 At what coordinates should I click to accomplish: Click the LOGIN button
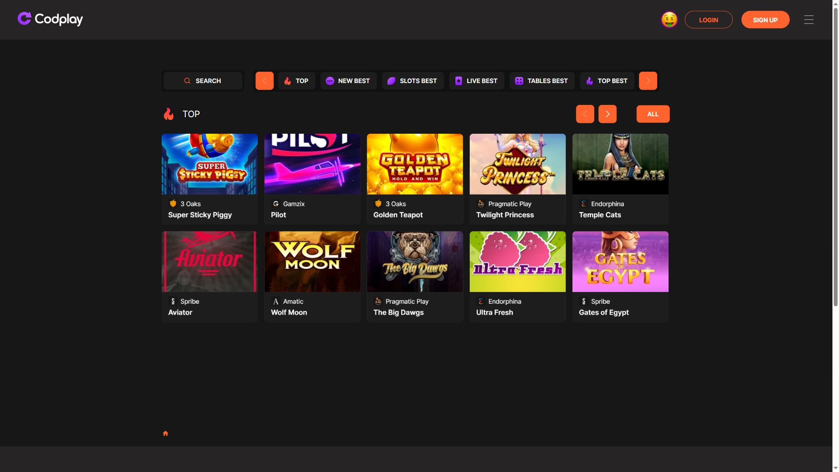click(708, 20)
